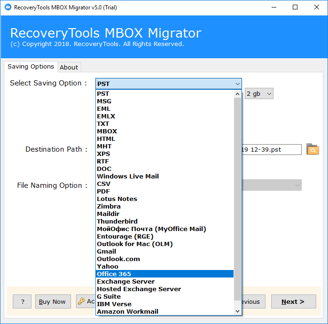Viewport: 328px width, 324px height.
Task: Select Hosted Exchange Server option
Action: coord(164,289)
